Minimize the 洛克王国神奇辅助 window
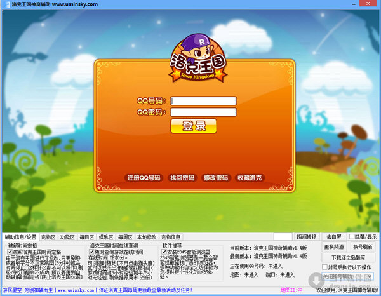 [354, 4]
